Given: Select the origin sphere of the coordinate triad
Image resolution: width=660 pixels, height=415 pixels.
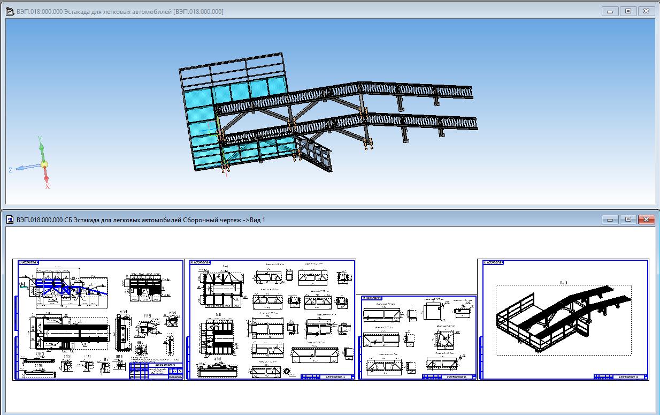Looking at the screenshot, I should [x=44, y=164].
